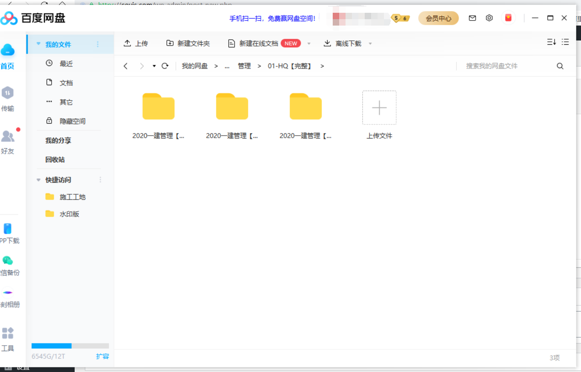This screenshot has height=372, width=581.
Task: Collapse the 我的文件 tree section
Action: click(39, 44)
